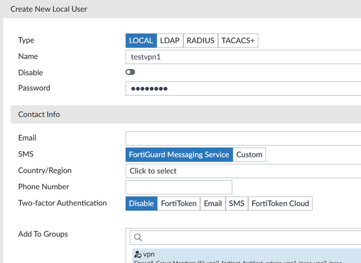361x263 pixels.
Task: Focus the Email input field
Action: (x=243, y=138)
